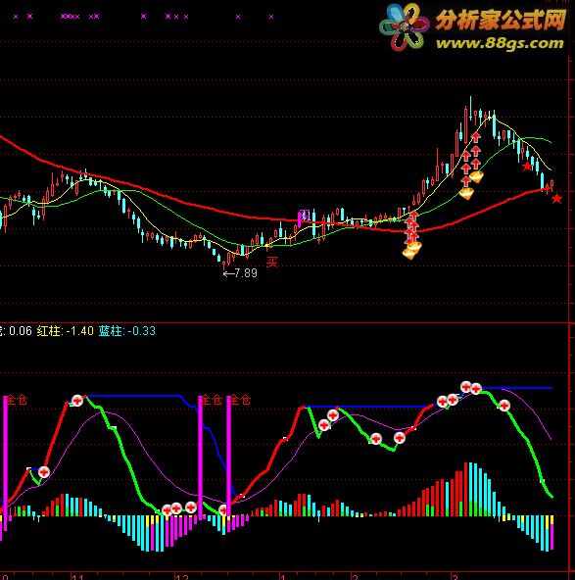Open the www.88gs.com link
Screen dimensions: 575x580
pyautogui.click(x=500, y=43)
